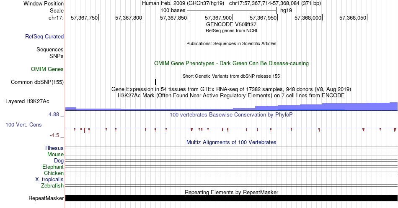Click the H3K27Ac blue signal histogram

point(231,107)
